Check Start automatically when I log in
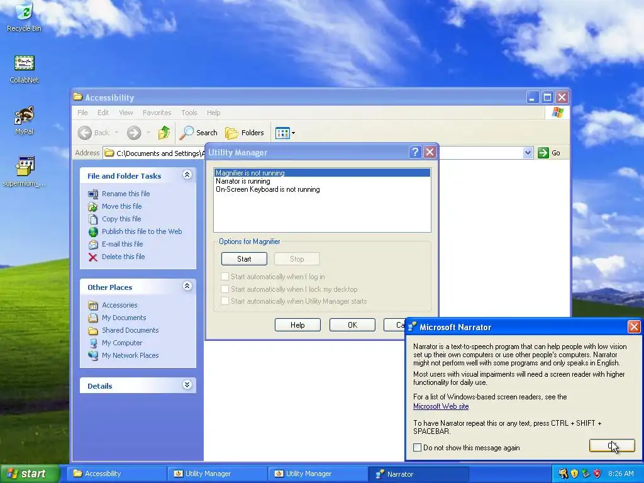This screenshot has width=644, height=483. [225, 277]
